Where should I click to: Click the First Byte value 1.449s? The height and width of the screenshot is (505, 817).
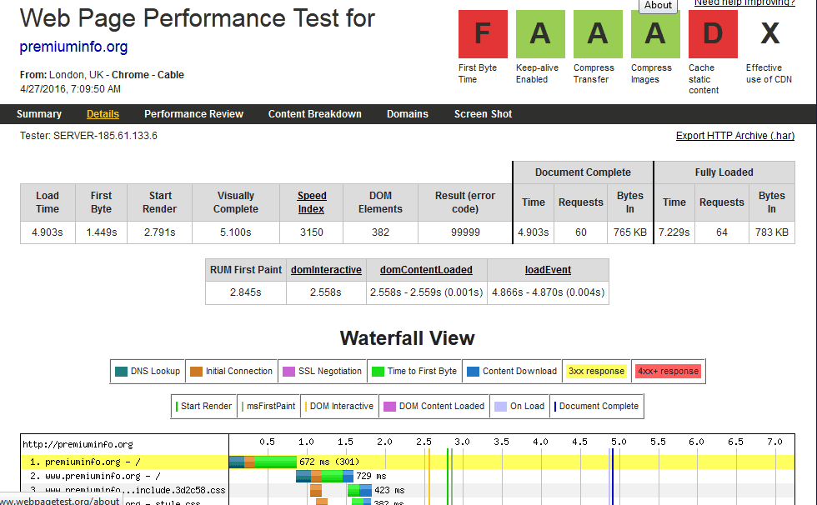(101, 232)
